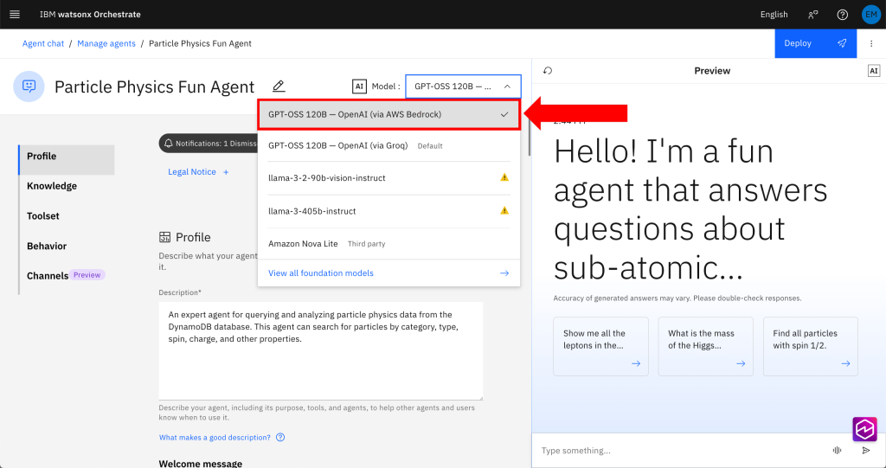
Task: Send the chat message with arrow icon
Action: pos(866,451)
